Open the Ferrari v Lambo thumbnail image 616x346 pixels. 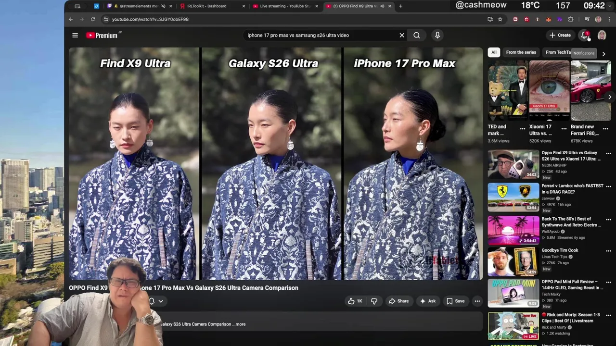513,197
